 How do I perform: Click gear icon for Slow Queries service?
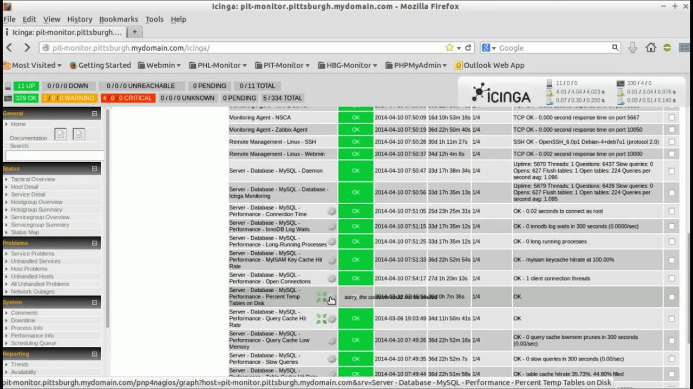(332, 359)
